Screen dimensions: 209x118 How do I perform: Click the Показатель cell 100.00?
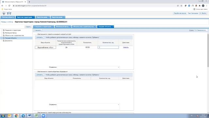click(x=87, y=47)
